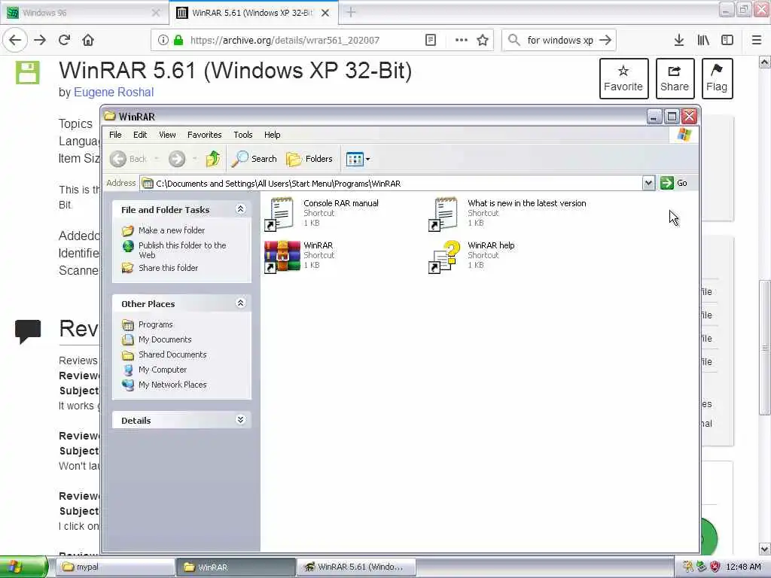Collapse the Other Places panel
The image size is (771, 578).
pos(240,303)
